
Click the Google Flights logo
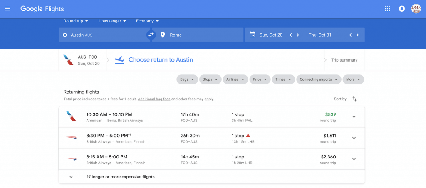[42, 9]
